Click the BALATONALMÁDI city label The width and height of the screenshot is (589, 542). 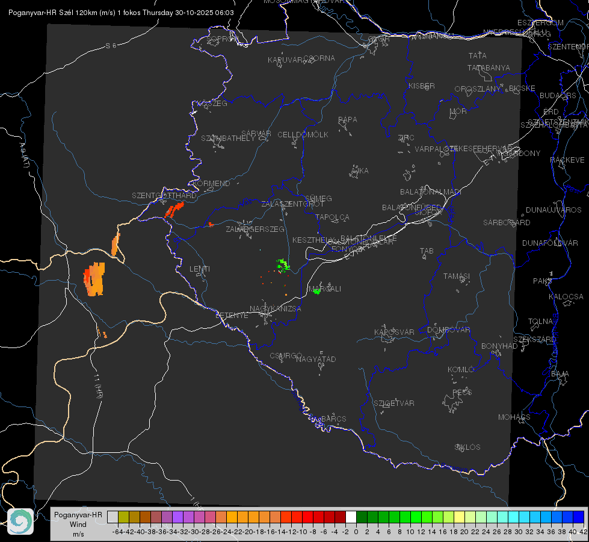pyautogui.click(x=431, y=192)
